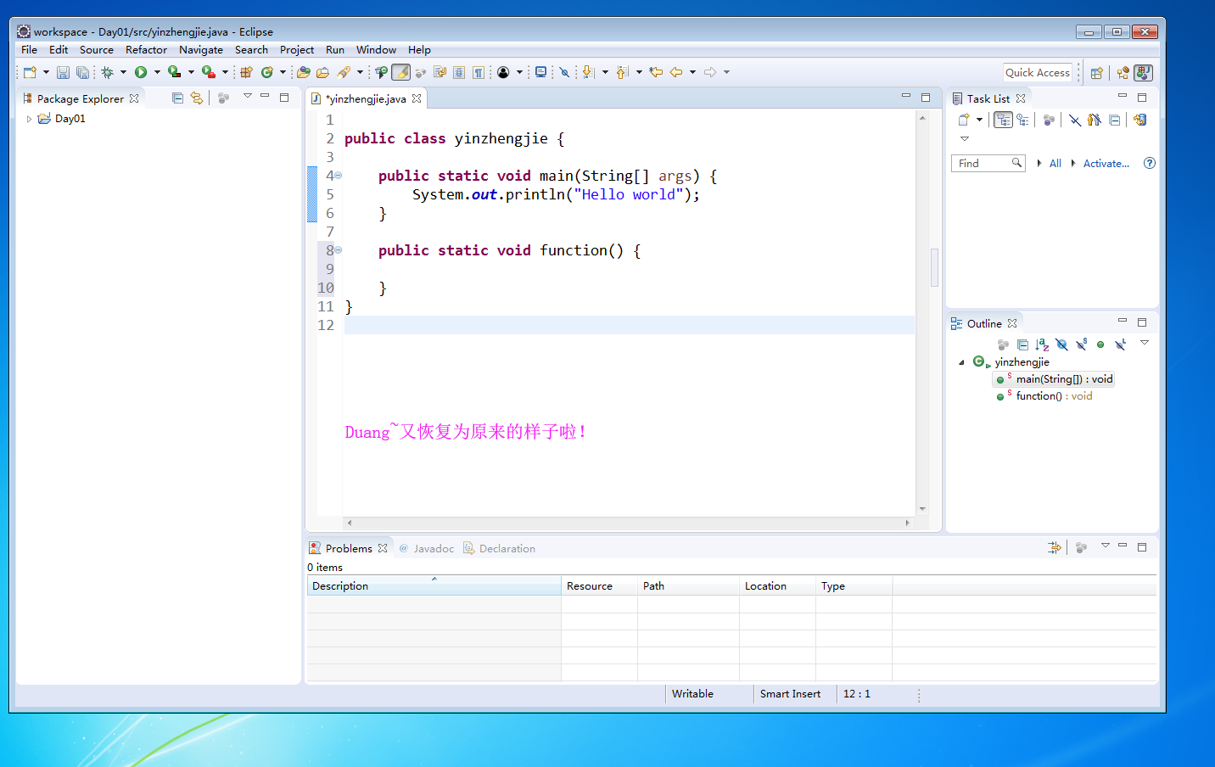Open the Refactor menu
1215x767 pixels.
click(146, 50)
